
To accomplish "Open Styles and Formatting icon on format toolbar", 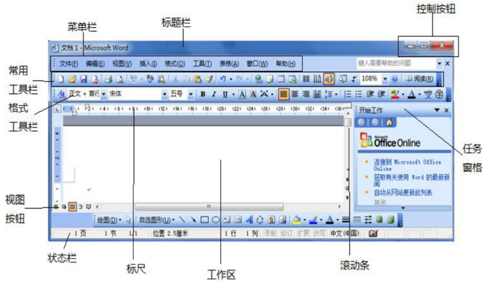I will pos(61,94).
